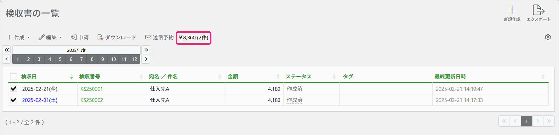Click the 作成済 status of KS250001
This screenshot has height=135, width=559.
(294, 89)
